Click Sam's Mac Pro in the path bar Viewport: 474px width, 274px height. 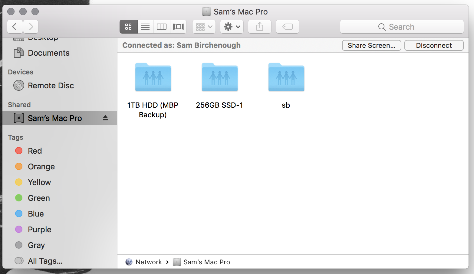[x=207, y=262]
